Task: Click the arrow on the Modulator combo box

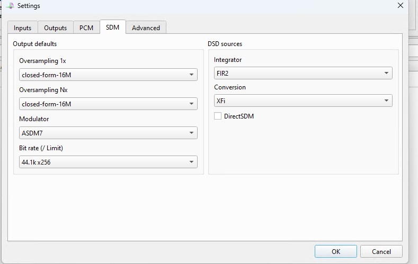Action: click(x=191, y=133)
